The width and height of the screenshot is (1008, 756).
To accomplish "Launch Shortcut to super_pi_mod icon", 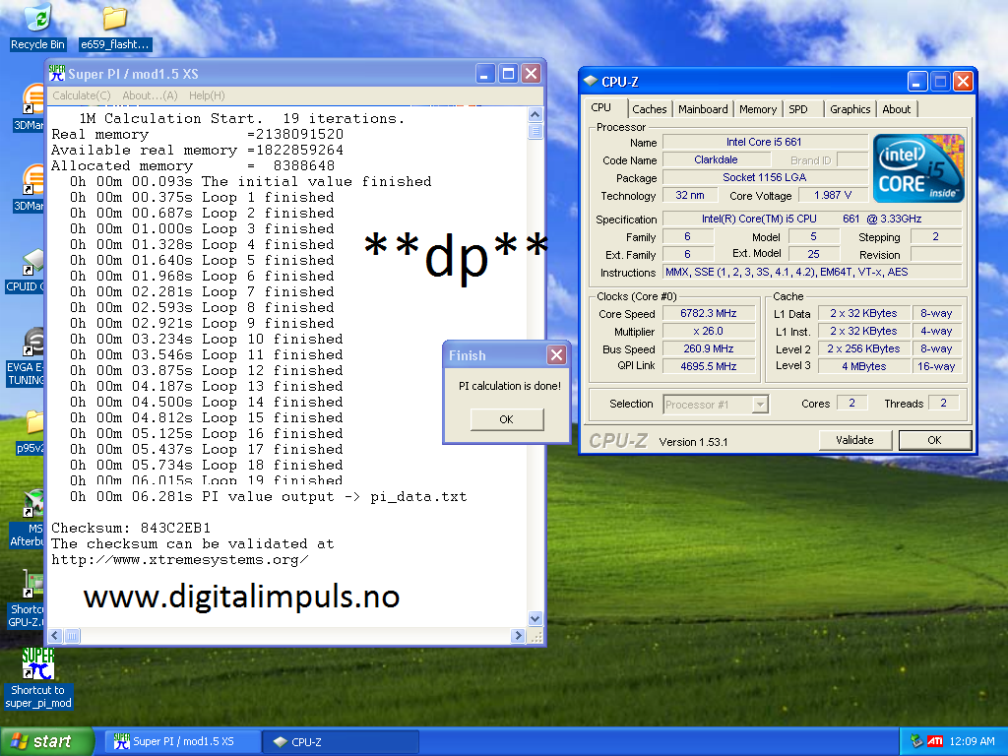I will coord(38,678).
